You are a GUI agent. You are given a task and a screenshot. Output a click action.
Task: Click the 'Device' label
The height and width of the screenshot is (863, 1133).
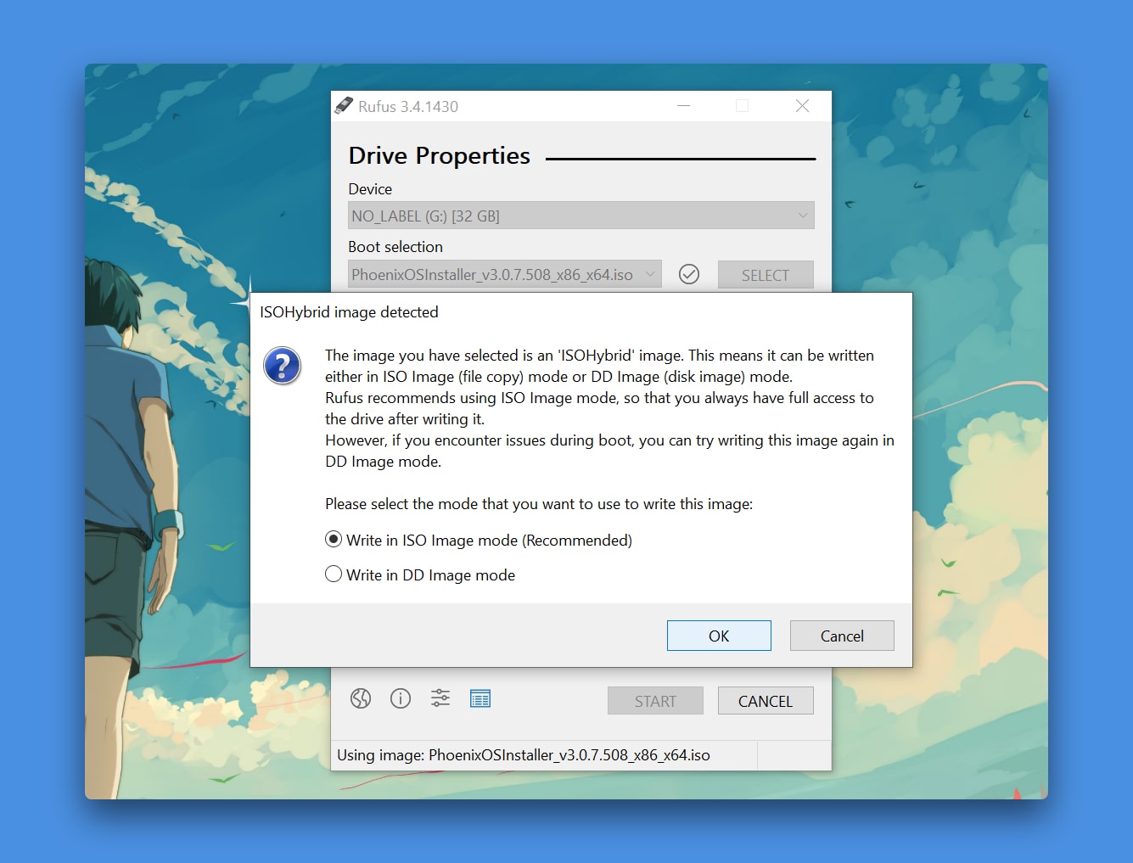click(370, 189)
